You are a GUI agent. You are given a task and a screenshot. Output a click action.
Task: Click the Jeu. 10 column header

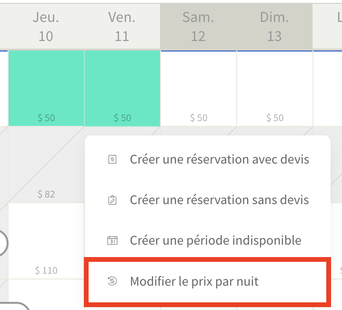click(46, 26)
